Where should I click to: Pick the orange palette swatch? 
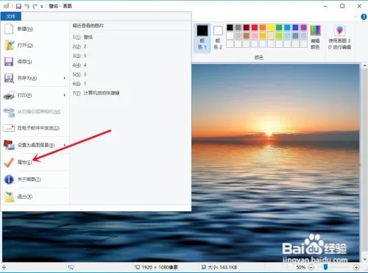pyautogui.click(x=263, y=27)
